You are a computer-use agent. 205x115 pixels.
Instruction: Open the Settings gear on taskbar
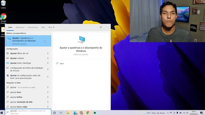(x=81, y=113)
